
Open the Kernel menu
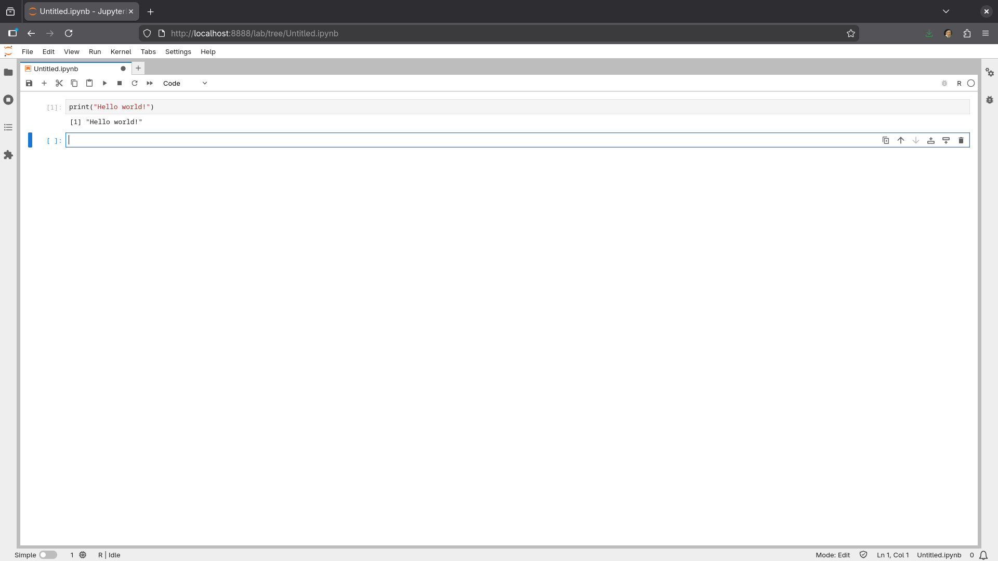pos(121,51)
